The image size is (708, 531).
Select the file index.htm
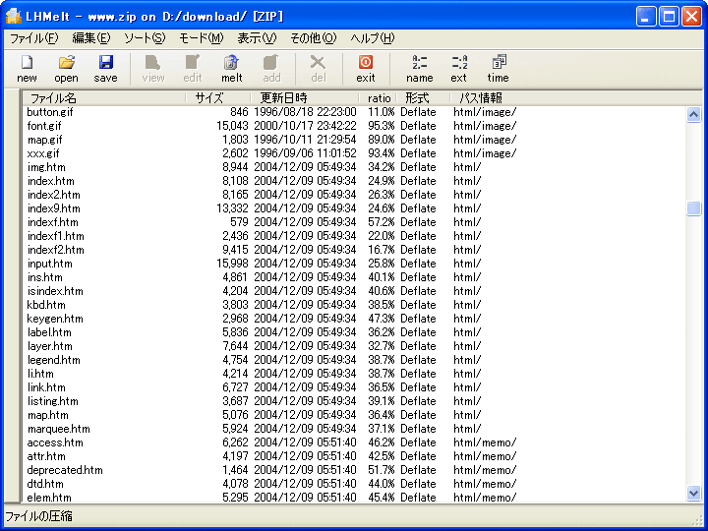[50, 181]
